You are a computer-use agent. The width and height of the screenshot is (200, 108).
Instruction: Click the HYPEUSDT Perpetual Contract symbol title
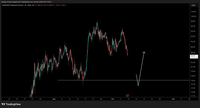[x=13, y=5]
